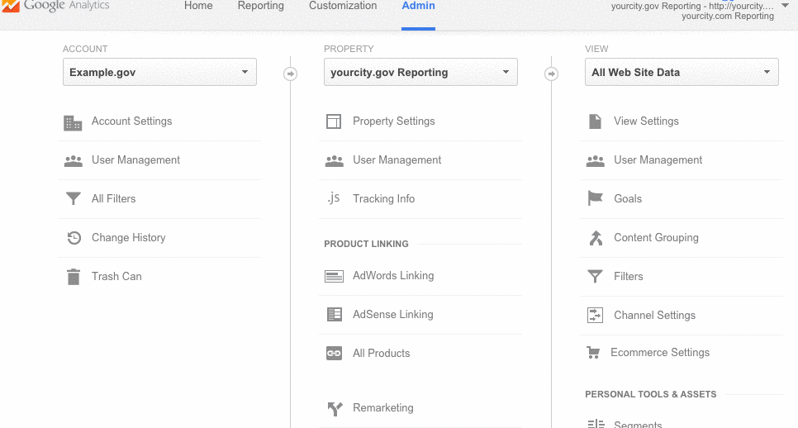Open Goals link

point(628,198)
